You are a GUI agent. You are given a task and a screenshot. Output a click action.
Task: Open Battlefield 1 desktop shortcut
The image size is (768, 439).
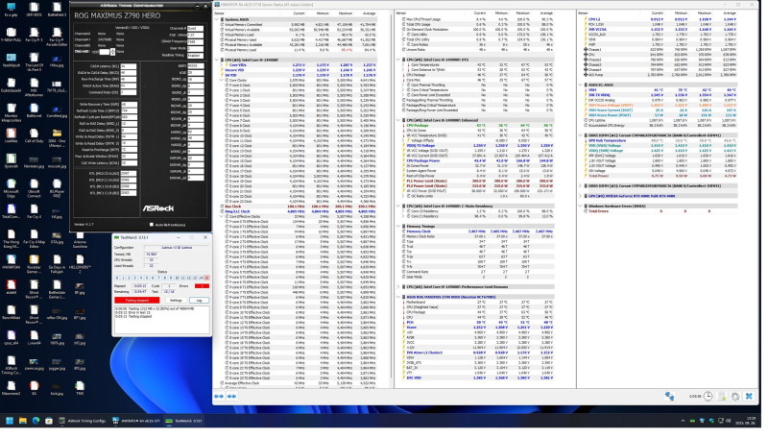57,10
